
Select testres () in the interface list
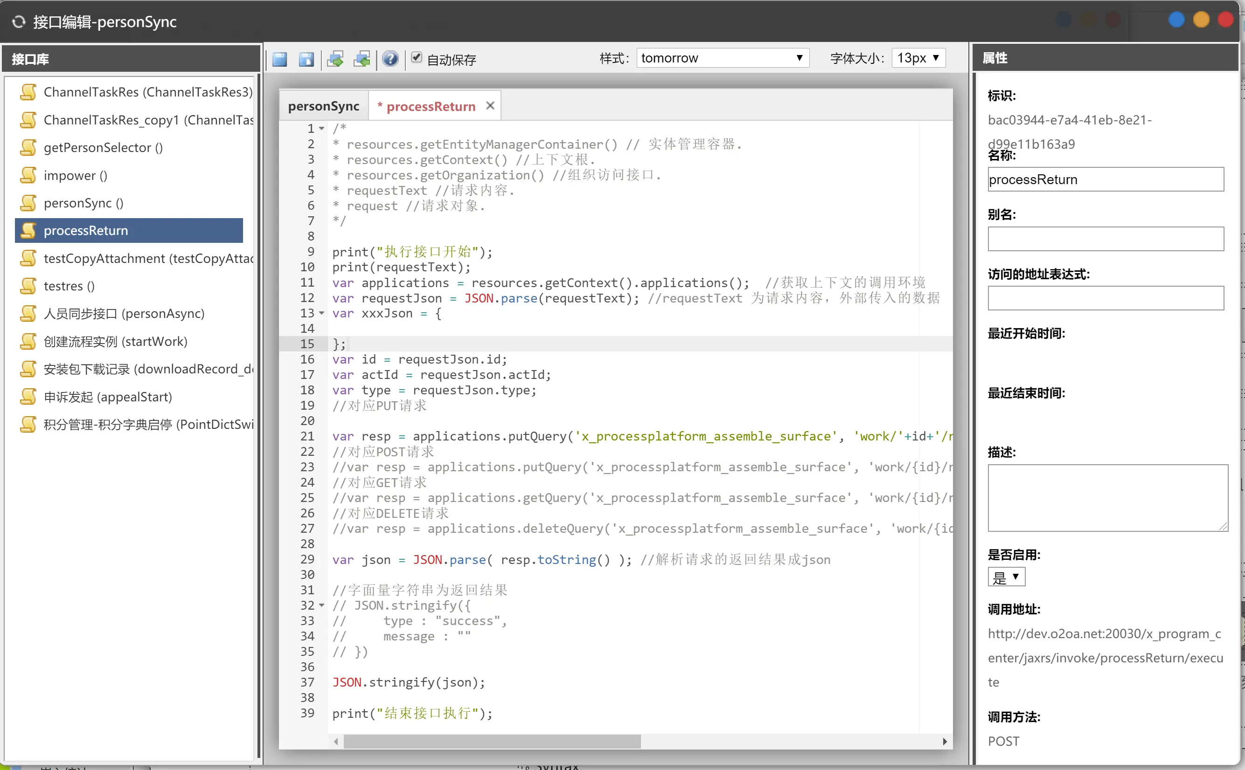69,286
